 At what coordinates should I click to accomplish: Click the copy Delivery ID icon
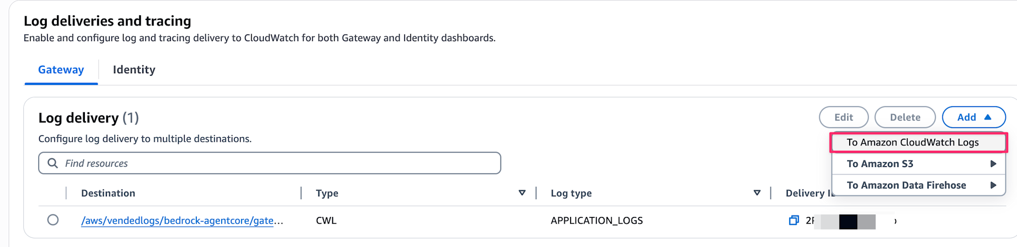point(794,221)
